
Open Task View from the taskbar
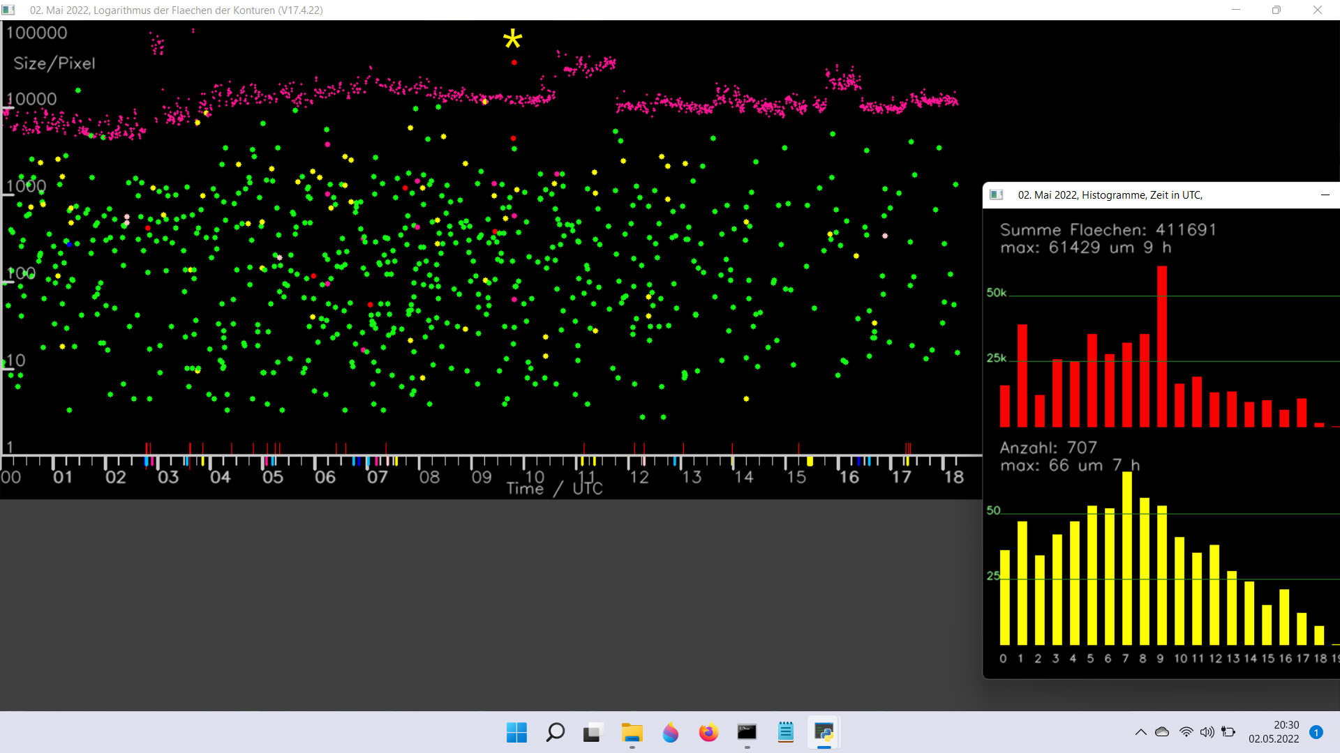pyautogui.click(x=593, y=733)
